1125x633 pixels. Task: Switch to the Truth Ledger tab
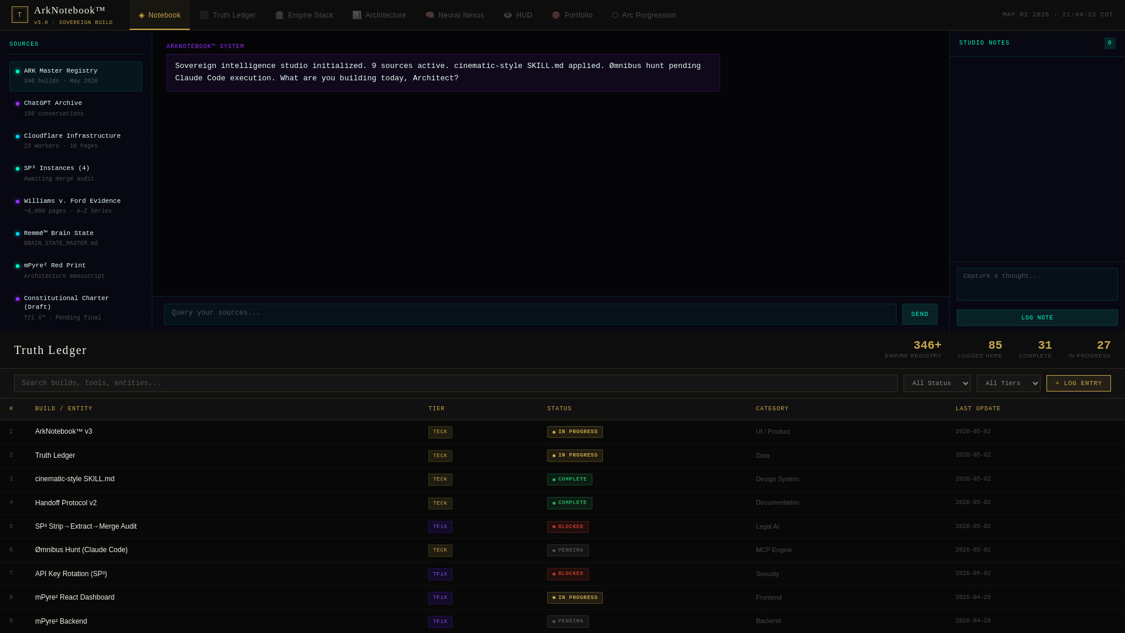click(x=227, y=15)
